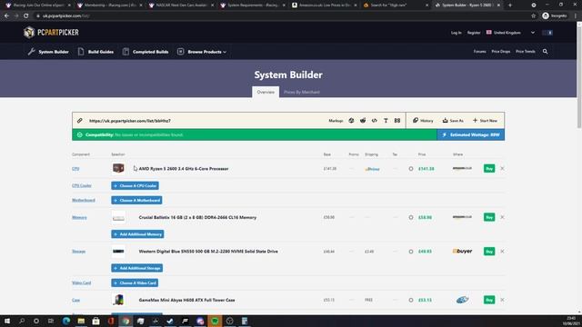Click the Crucial Ballistix memory thumbnail

[118, 217]
